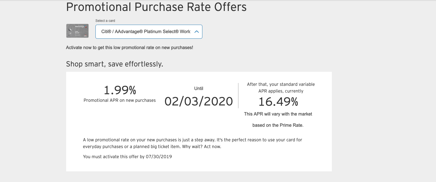Select the 1.99% promotional APR figure
Image resolution: width=436 pixels, height=182 pixels.
pyautogui.click(x=120, y=90)
